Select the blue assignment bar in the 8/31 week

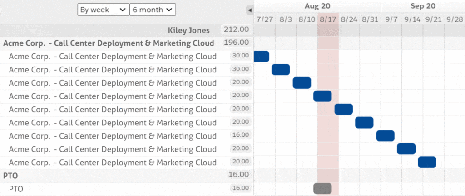pos(364,122)
